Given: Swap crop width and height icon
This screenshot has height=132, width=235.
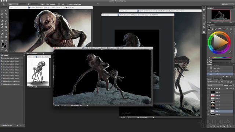Looking at the screenshot, I should pyautogui.click(x=29, y=4).
